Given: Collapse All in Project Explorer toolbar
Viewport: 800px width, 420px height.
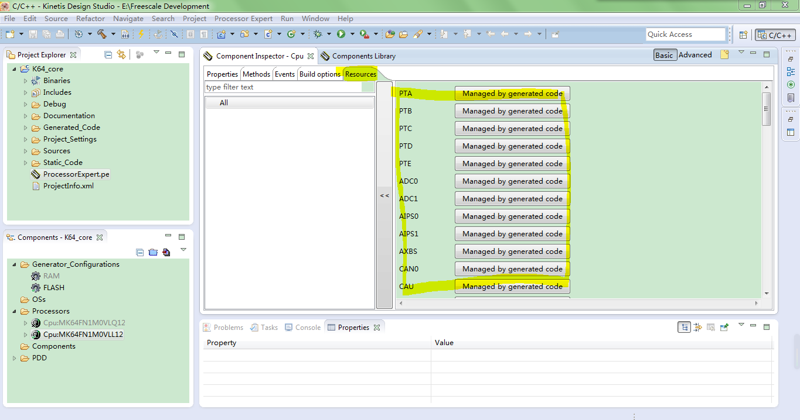Looking at the screenshot, I should pos(108,54).
